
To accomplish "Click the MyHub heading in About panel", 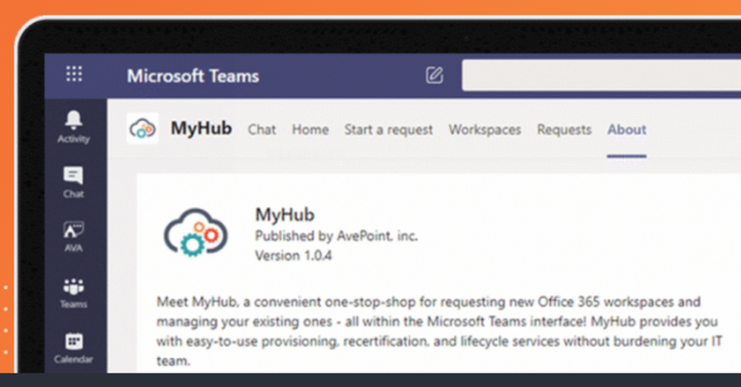I will tap(285, 215).
